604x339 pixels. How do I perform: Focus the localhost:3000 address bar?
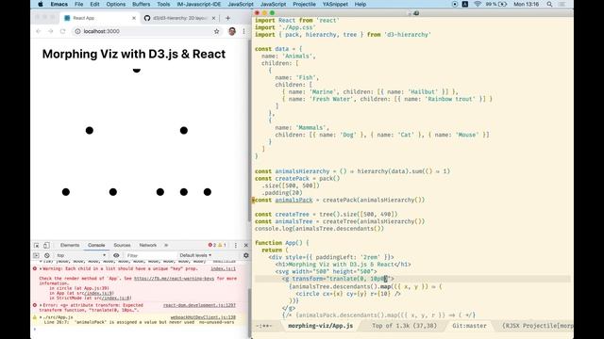tap(146, 31)
